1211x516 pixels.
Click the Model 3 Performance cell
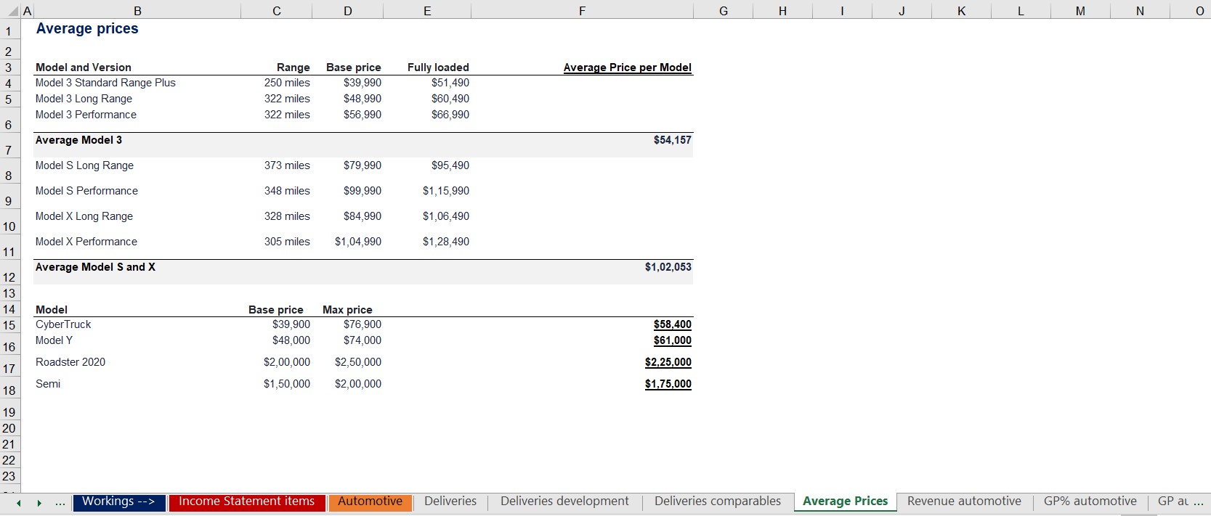pos(86,115)
